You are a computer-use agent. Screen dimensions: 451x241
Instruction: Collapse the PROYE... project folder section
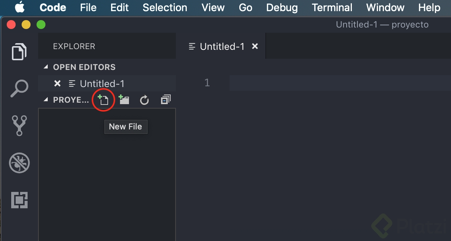coord(46,100)
